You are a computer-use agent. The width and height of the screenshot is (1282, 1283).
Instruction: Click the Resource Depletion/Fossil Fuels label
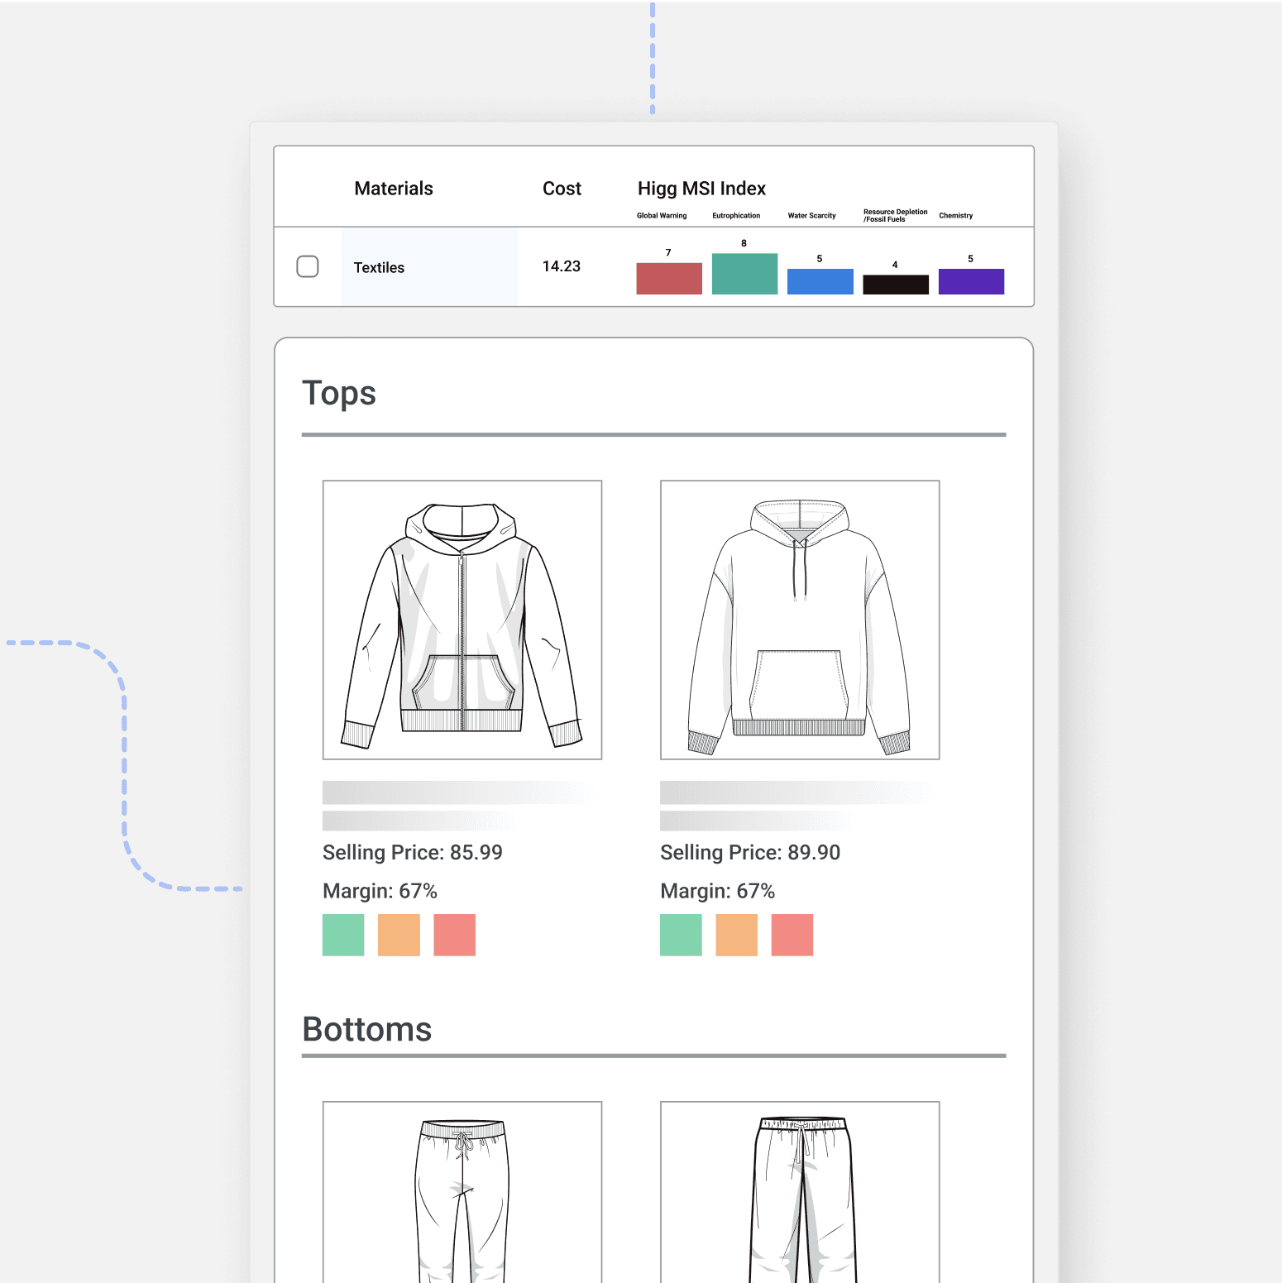(x=896, y=216)
